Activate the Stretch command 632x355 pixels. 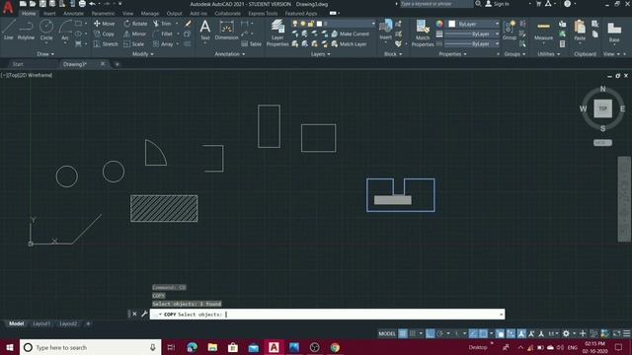(106, 43)
